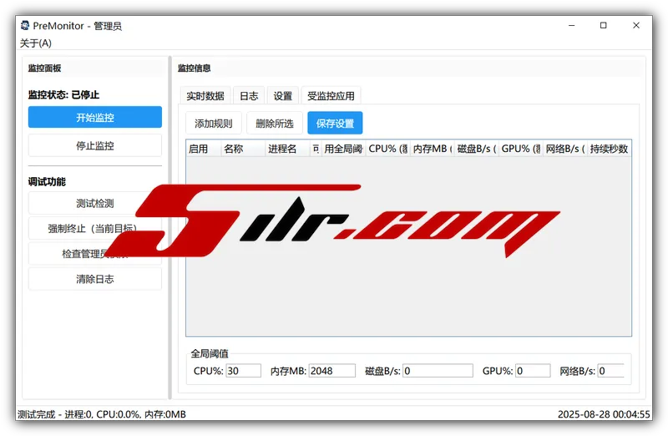Focus the 内存MB threshold field showing 2048
The image size is (668, 436).
(331, 371)
